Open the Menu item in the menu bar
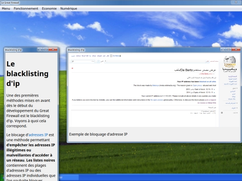This screenshot has height=181, width=242. click(x=6, y=8)
